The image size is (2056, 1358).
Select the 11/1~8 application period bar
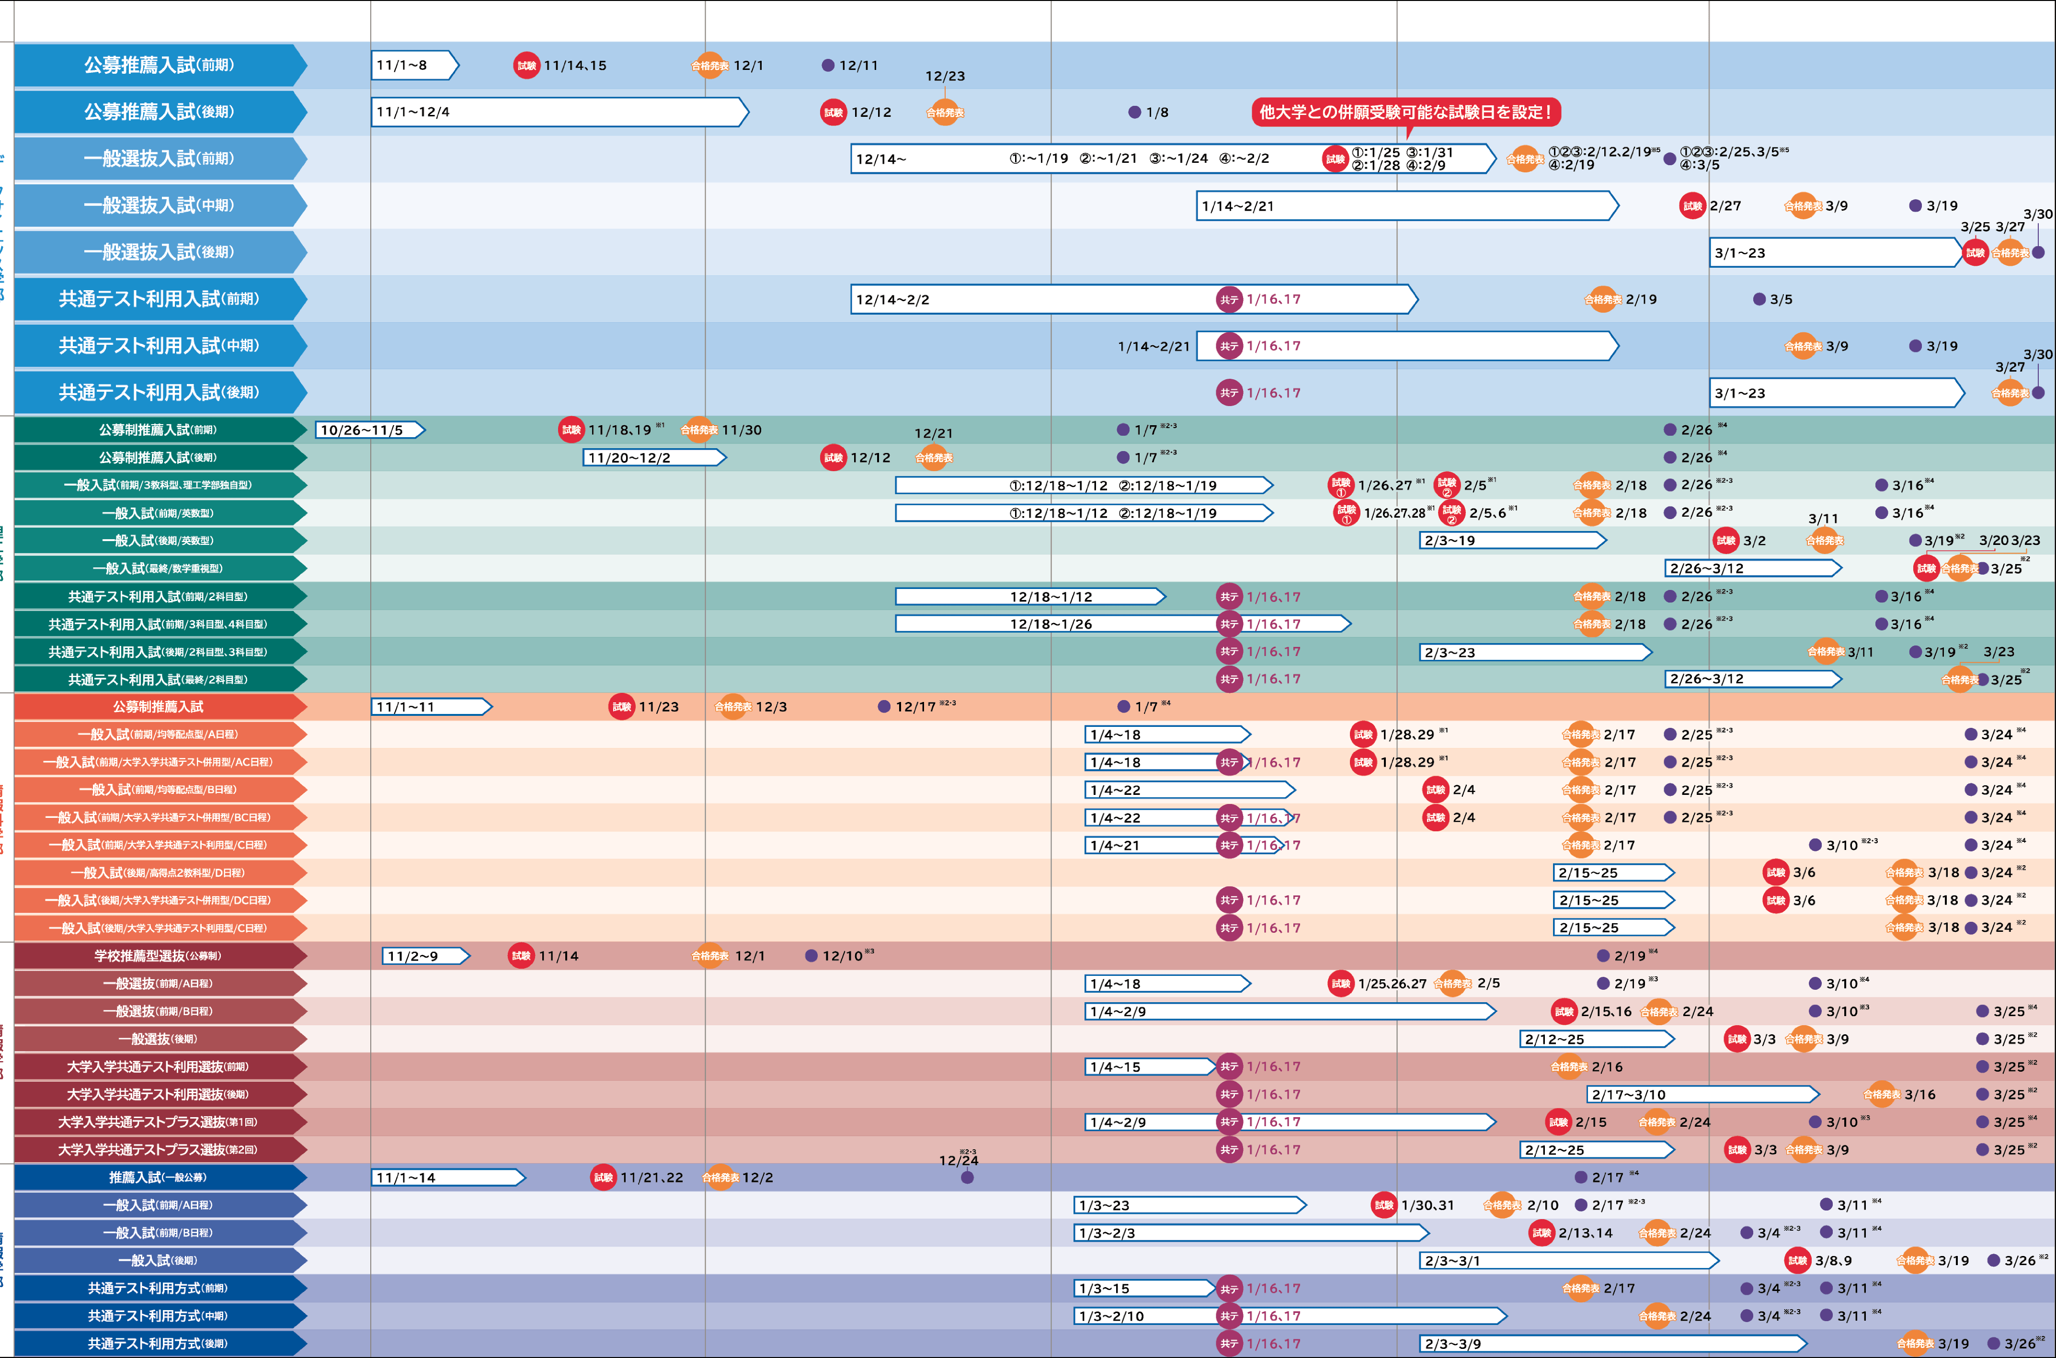click(415, 65)
